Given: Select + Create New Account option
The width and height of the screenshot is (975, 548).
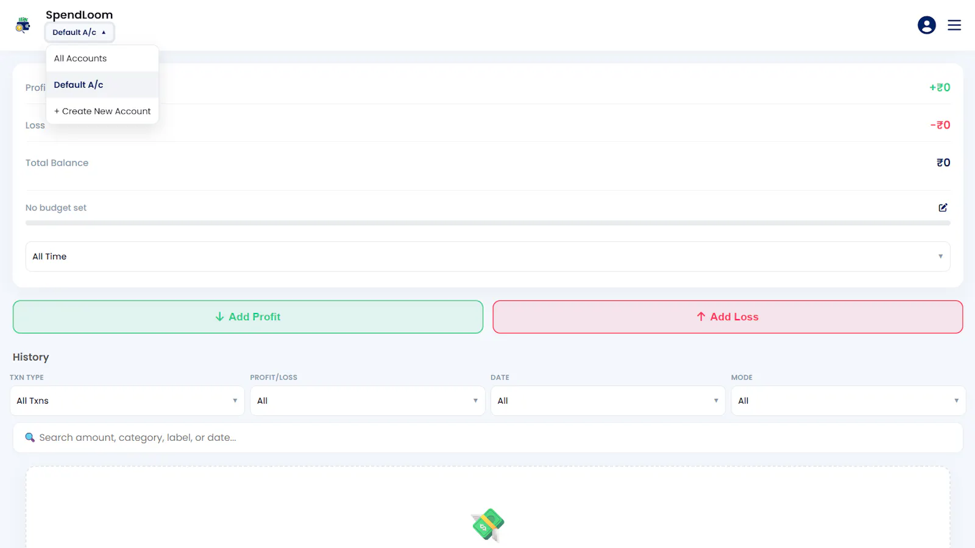Looking at the screenshot, I should (x=102, y=111).
